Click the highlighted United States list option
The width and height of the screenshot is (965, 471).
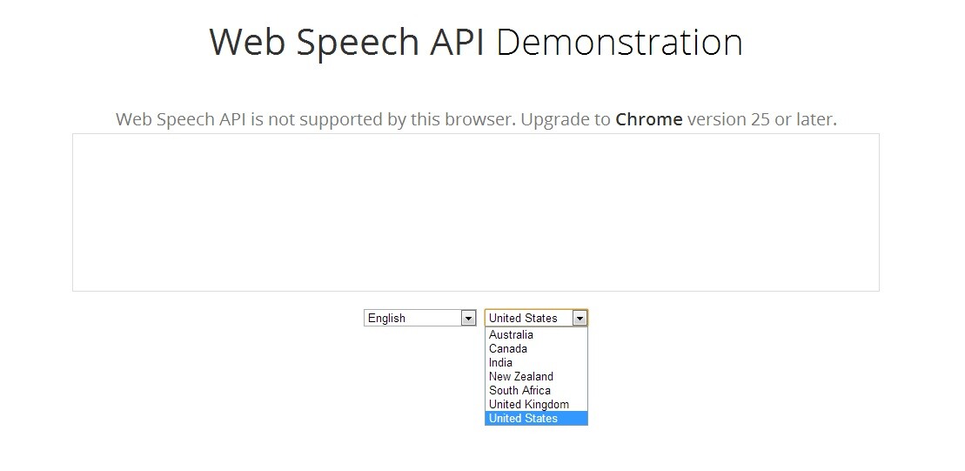[x=536, y=418]
